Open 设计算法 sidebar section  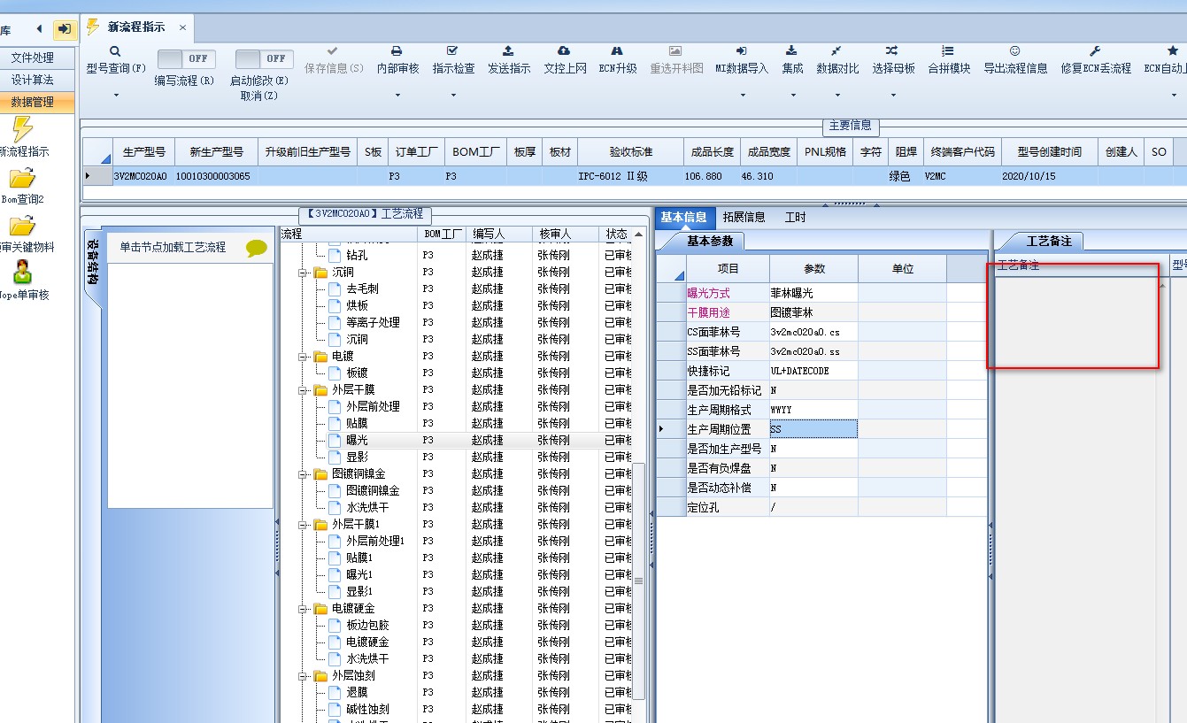click(x=32, y=80)
